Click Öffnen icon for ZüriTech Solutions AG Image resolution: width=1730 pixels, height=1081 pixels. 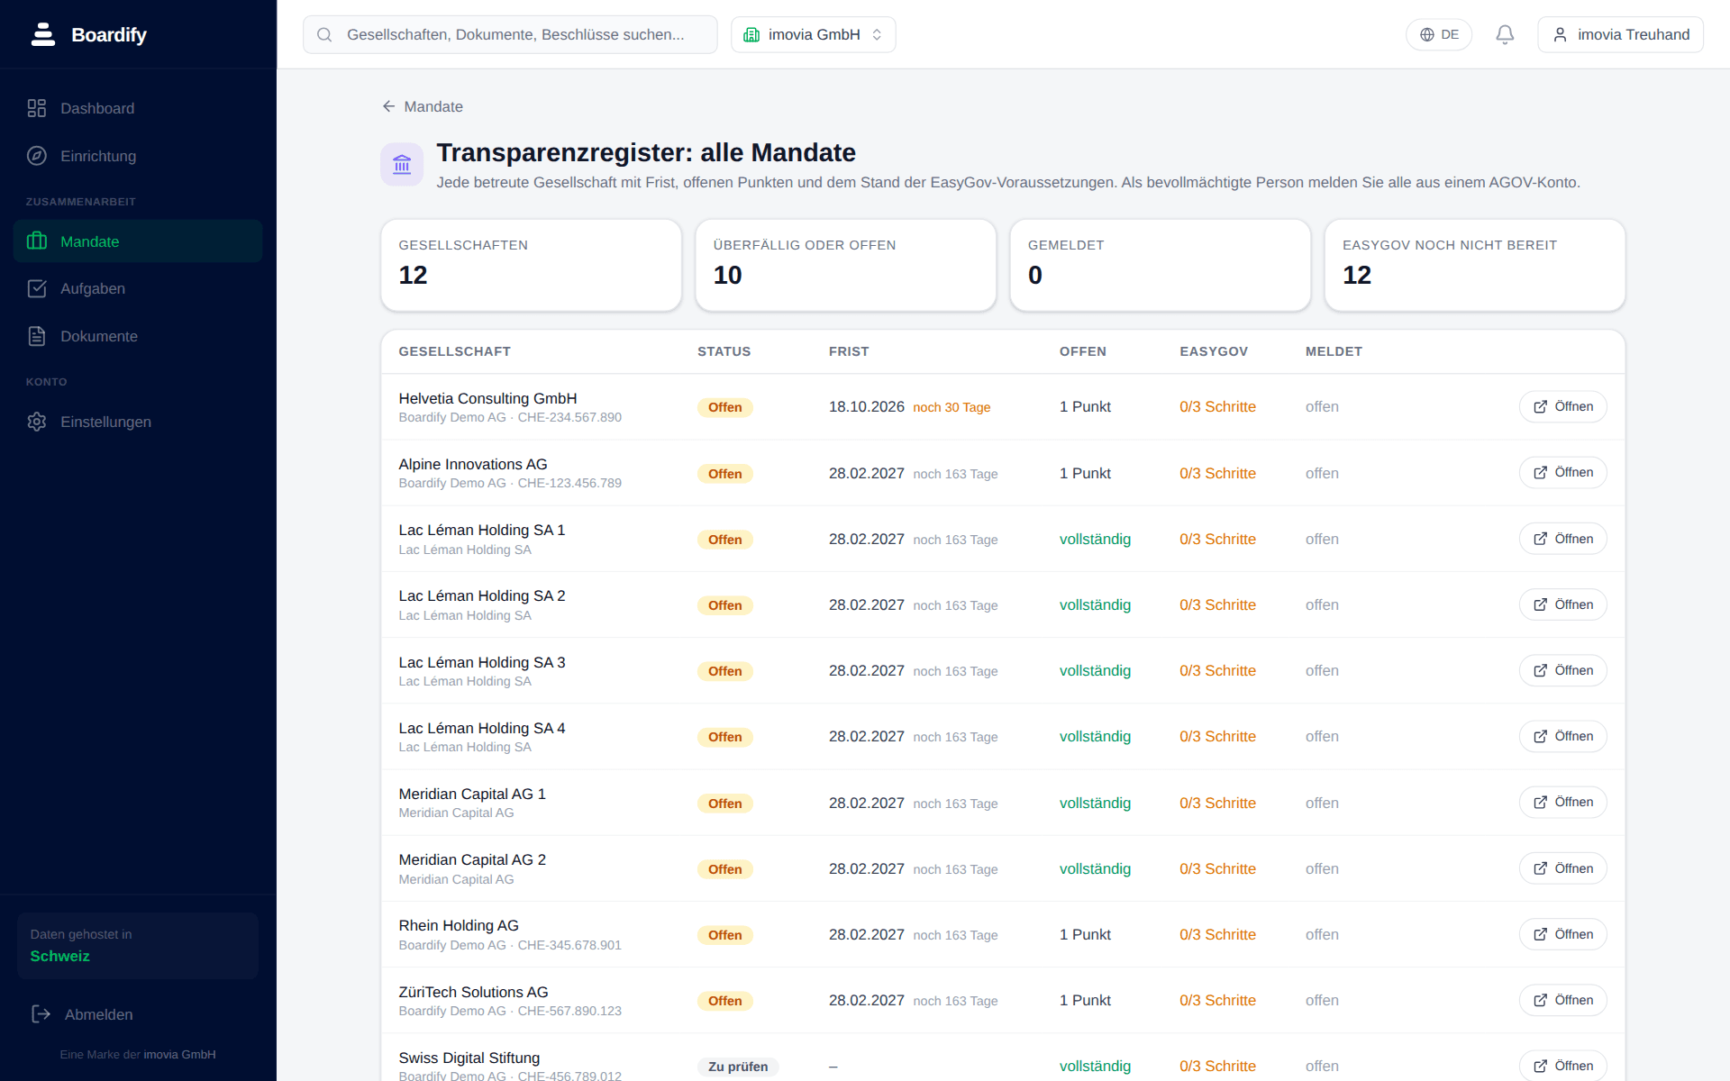tap(1541, 1000)
